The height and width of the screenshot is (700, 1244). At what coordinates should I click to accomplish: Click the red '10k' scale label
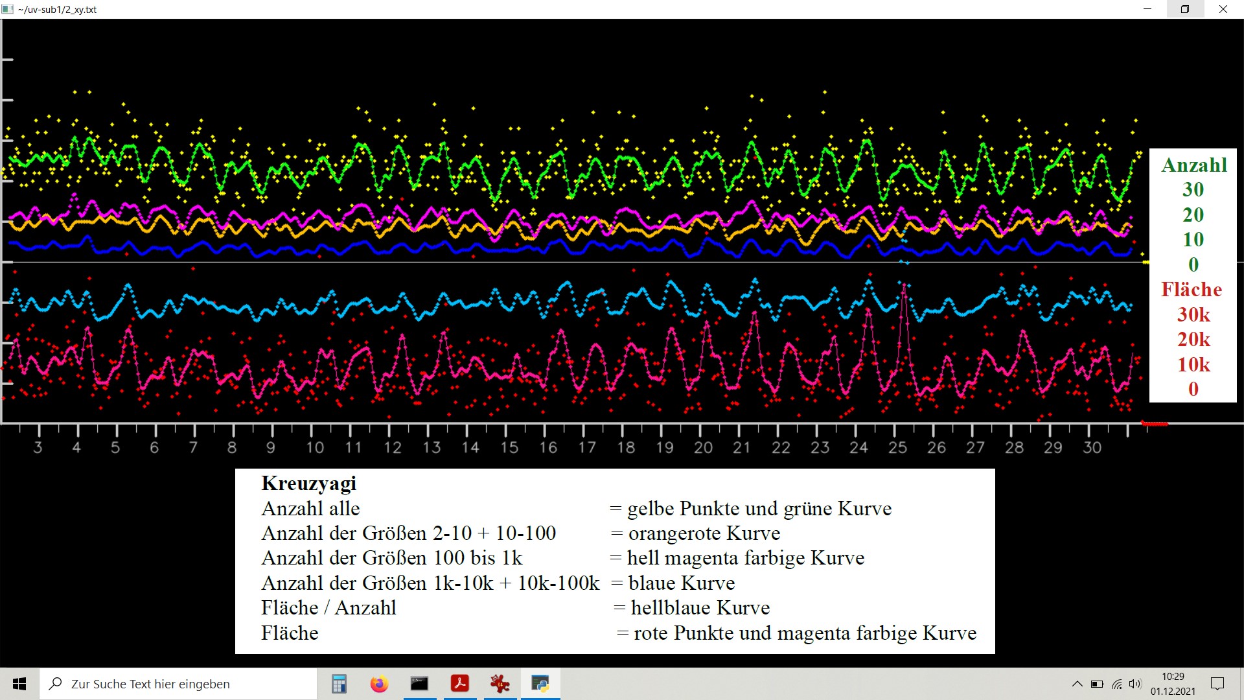(x=1193, y=364)
